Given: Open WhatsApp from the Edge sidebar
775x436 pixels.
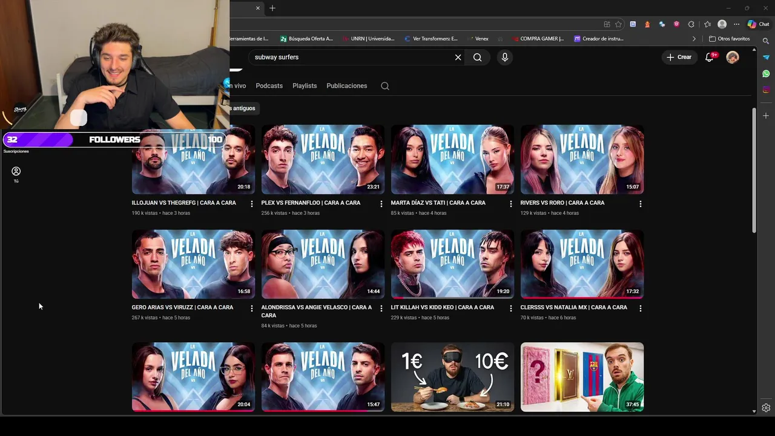Looking at the screenshot, I should [x=766, y=73].
